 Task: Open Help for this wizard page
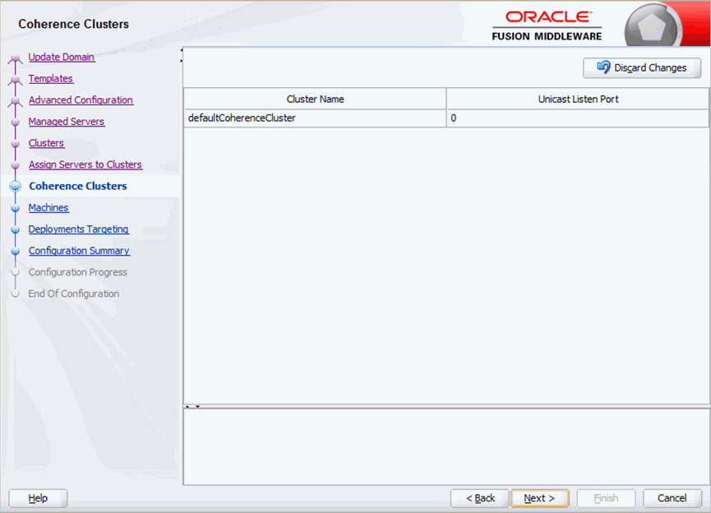pos(37,498)
